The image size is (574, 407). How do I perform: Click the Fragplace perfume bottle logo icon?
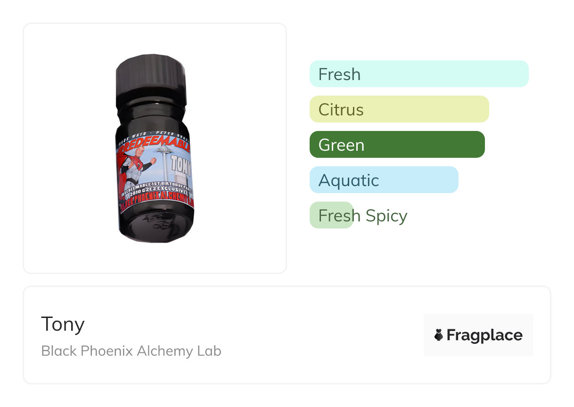(439, 335)
